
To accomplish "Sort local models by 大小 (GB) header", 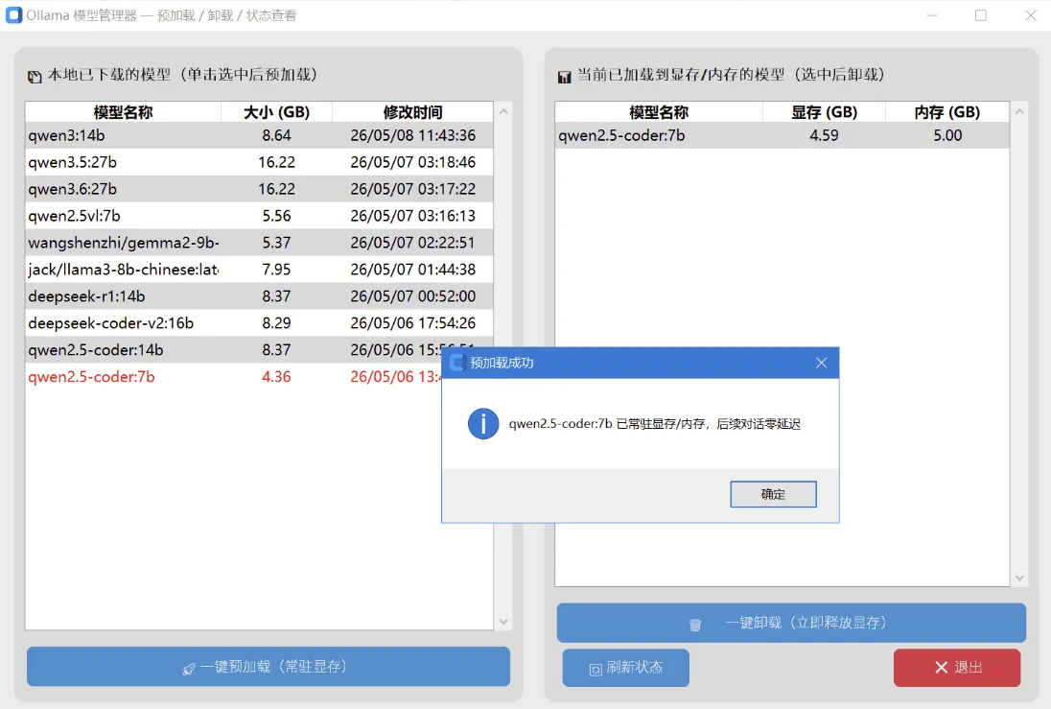I will pyautogui.click(x=276, y=112).
